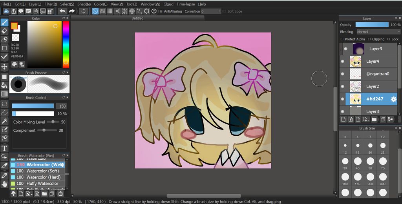The width and height of the screenshot is (402, 204).
Task: Click the Undo arrow
Action: tap(62, 11)
